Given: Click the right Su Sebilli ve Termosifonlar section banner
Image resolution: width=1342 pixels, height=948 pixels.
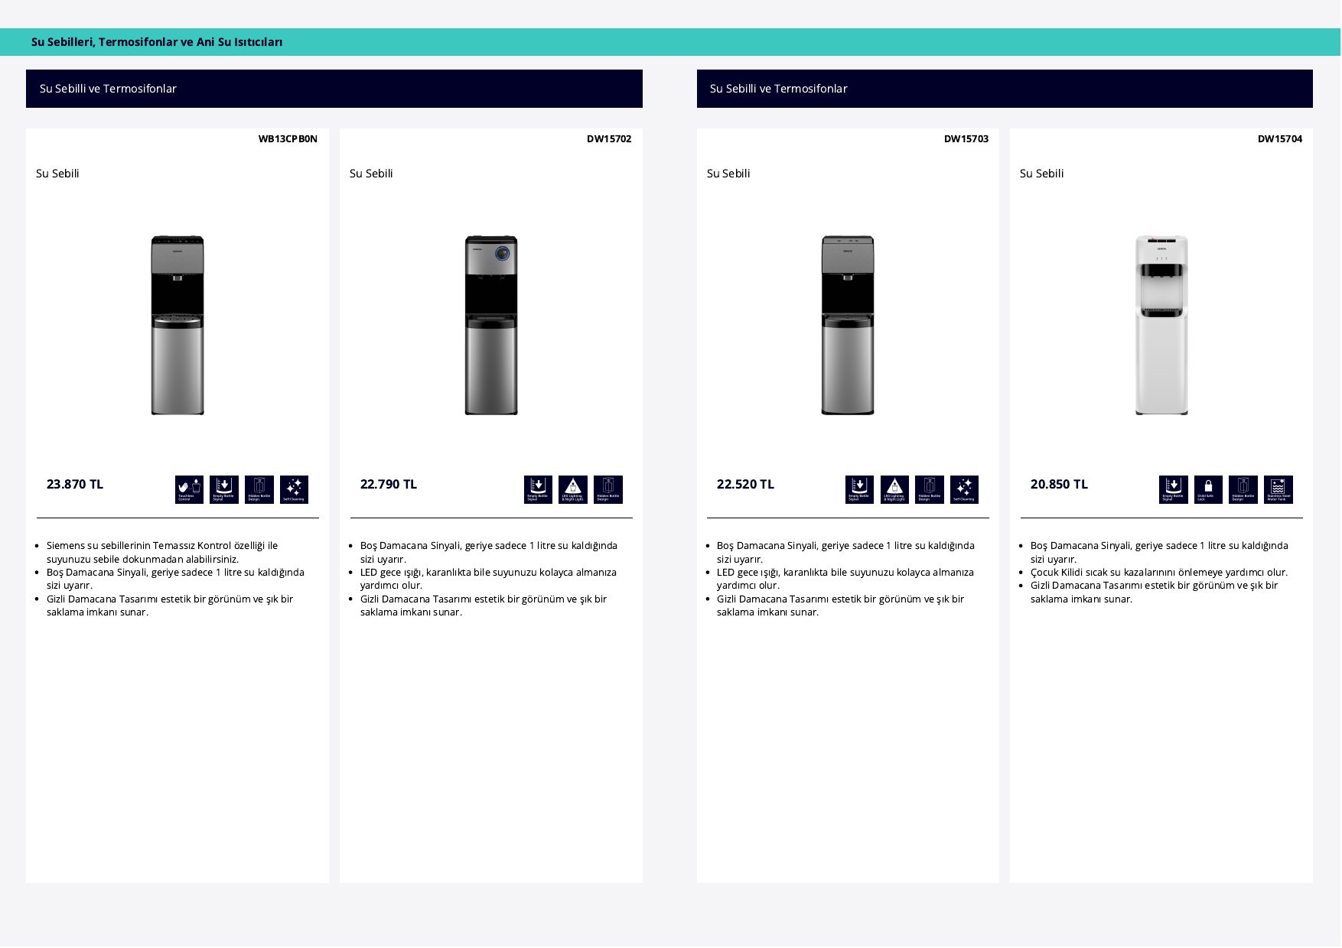Looking at the screenshot, I should point(1005,89).
